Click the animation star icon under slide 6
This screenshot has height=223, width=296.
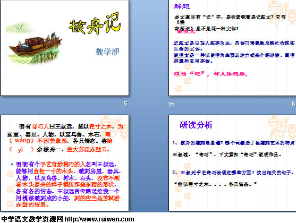coord(171,104)
